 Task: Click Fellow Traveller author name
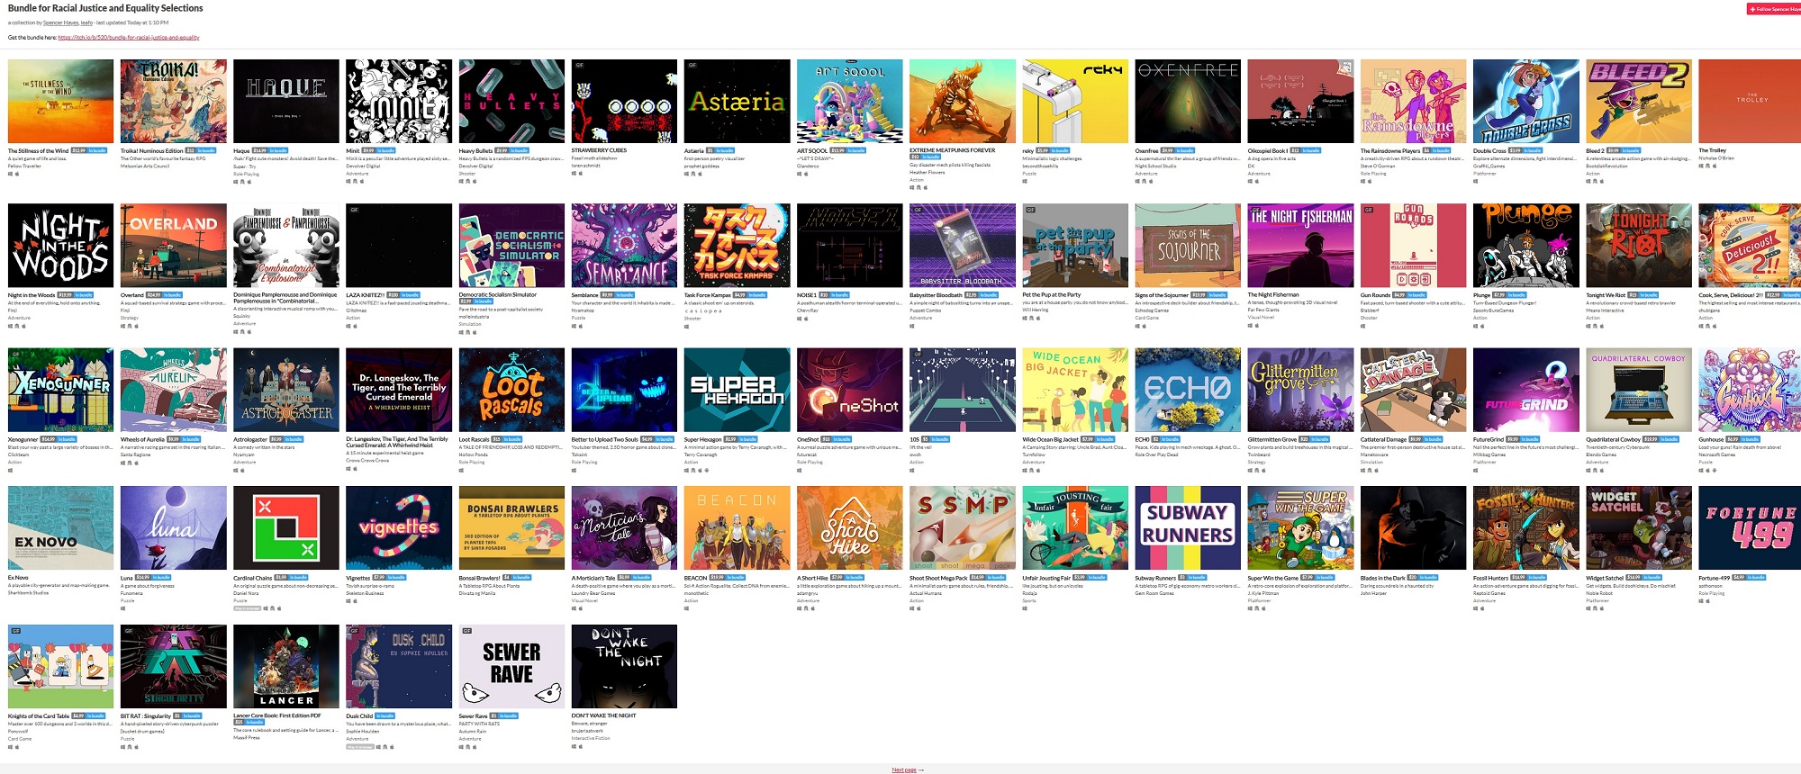pyautogui.click(x=24, y=166)
